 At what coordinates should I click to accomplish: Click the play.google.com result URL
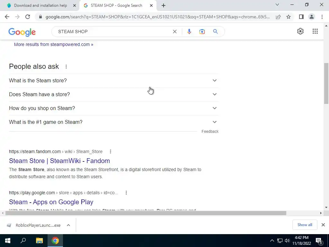click(63, 193)
